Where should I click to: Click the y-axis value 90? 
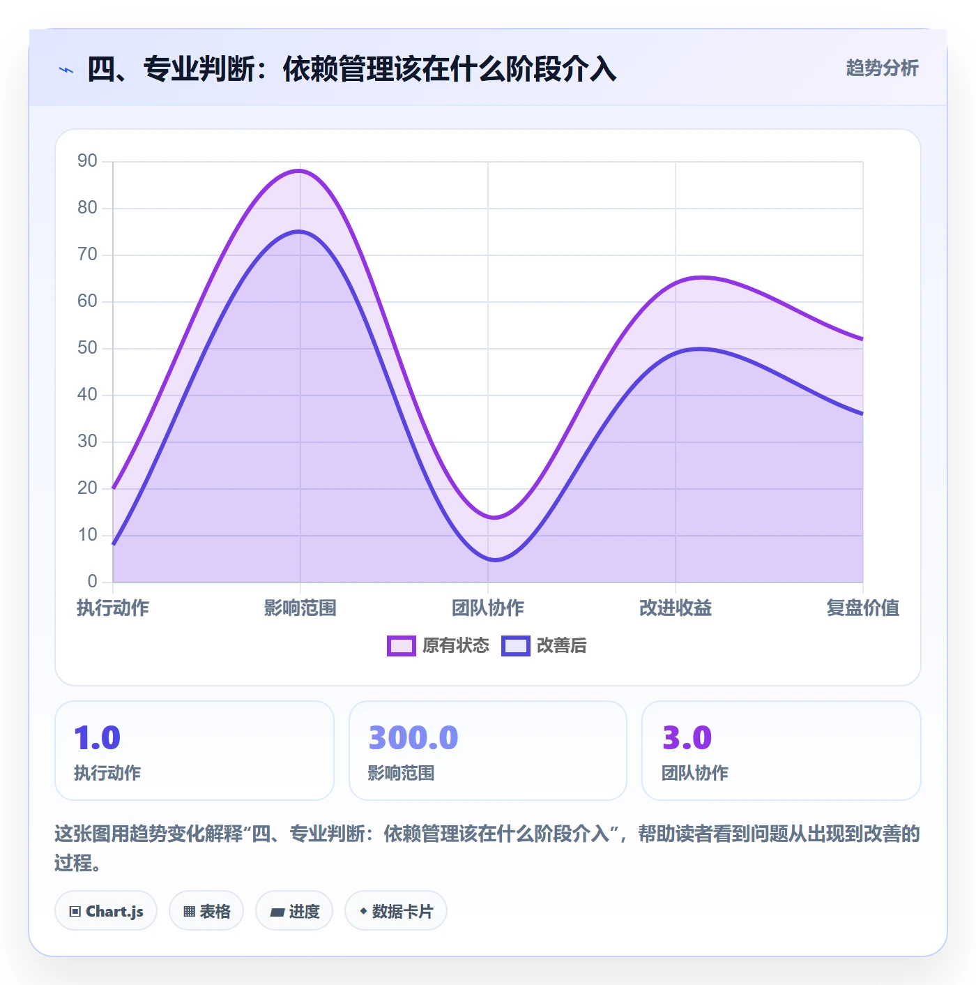(x=87, y=161)
